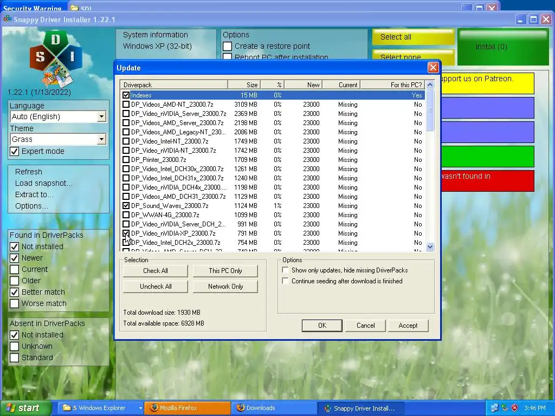Click the red security shield tray icon
555x416 pixels.
click(x=514, y=408)
